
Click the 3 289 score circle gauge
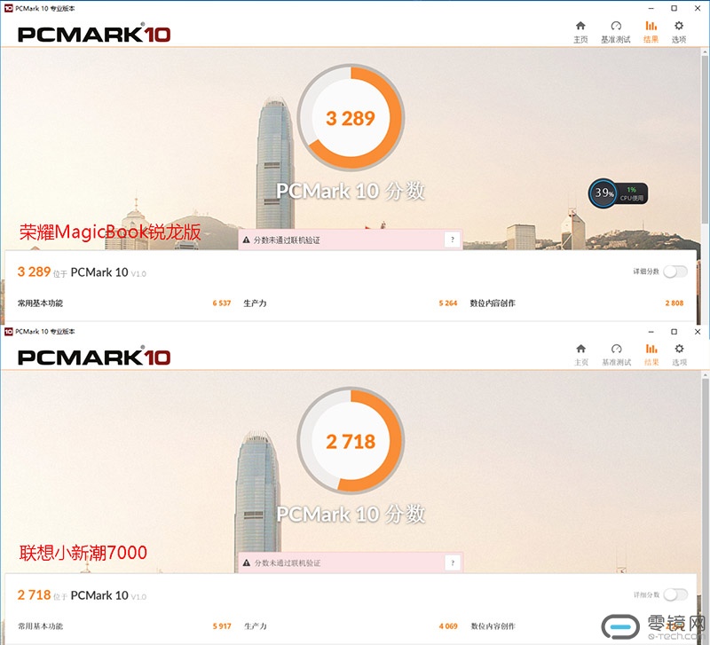click(351, 118)
